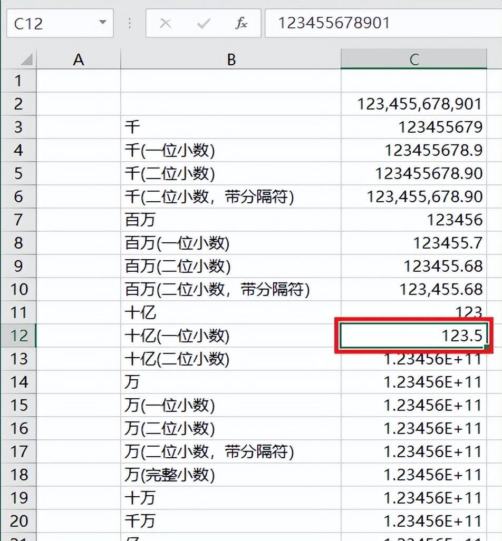Click cell labeled 百万(一位小数)
This screenshot has height=541, width=502.
pyautogui.click(x=231, y=243)
